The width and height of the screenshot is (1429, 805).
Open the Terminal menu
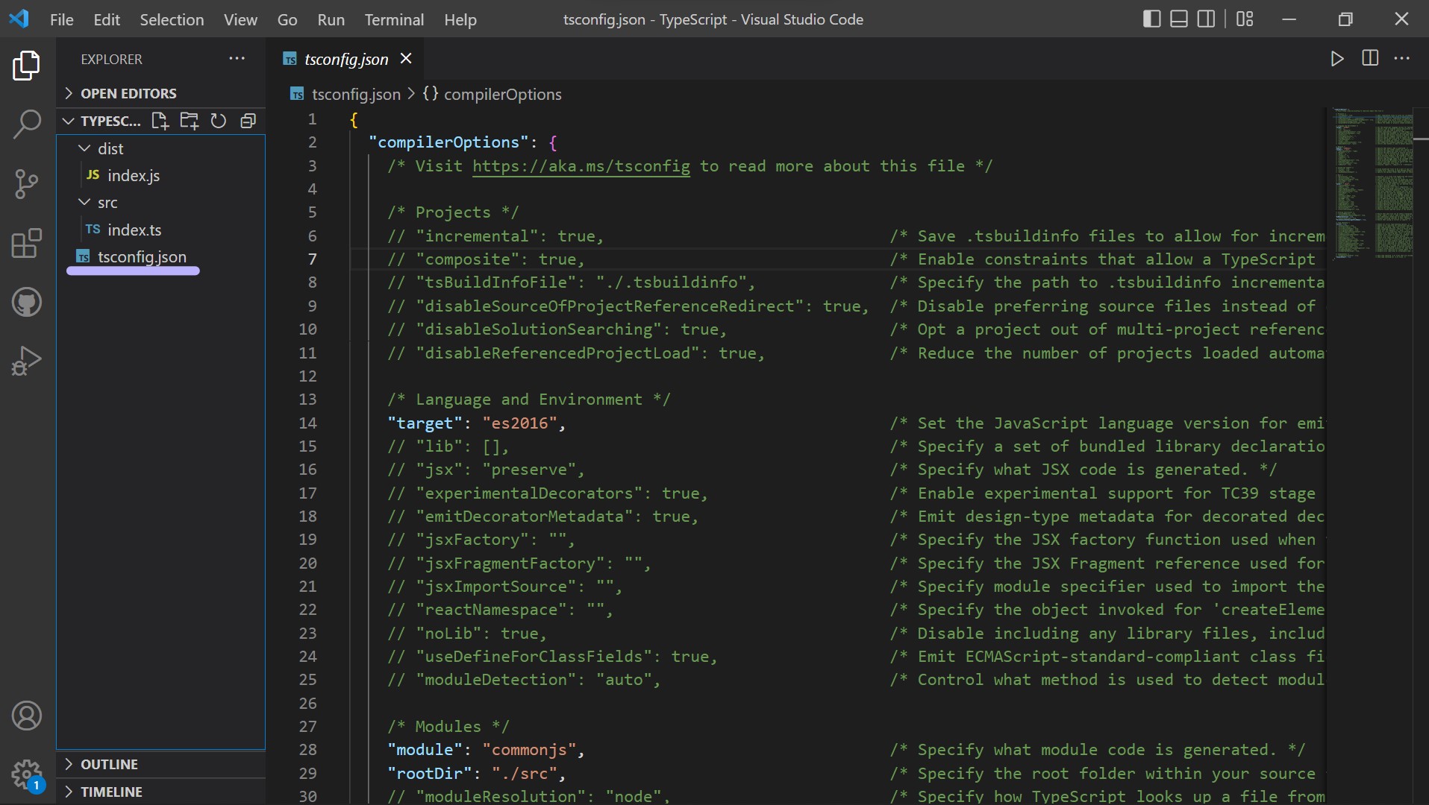394,19
